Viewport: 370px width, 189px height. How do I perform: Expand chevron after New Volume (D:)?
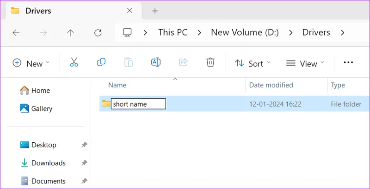coord(291,33)
